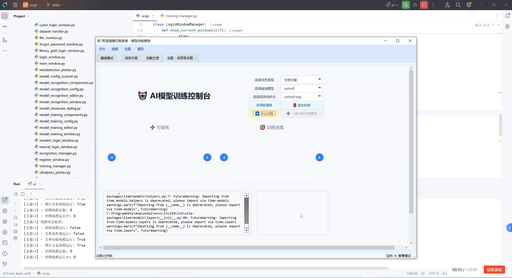
Task: Click the 停止训练 button
Action: (x=264, y=113)
